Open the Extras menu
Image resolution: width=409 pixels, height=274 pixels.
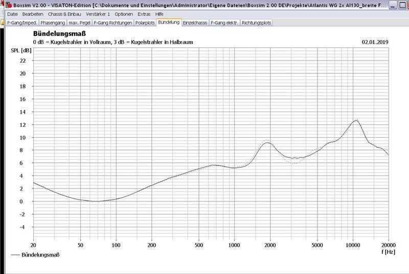(x=144, y=14)
